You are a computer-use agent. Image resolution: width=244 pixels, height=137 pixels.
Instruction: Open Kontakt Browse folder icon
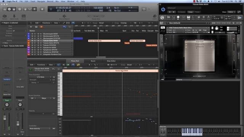[x=169, y=18]
